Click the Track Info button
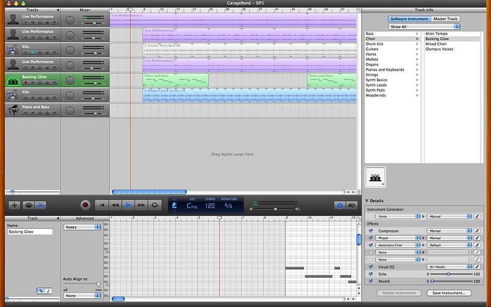This screenshot has width=491, height=307. click(x=339, y=205)
